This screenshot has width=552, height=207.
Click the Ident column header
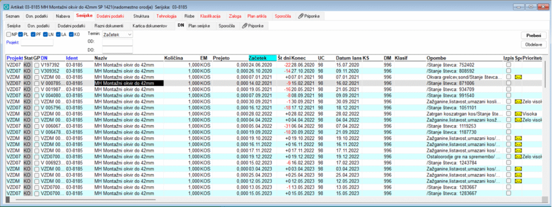point(72,58)
